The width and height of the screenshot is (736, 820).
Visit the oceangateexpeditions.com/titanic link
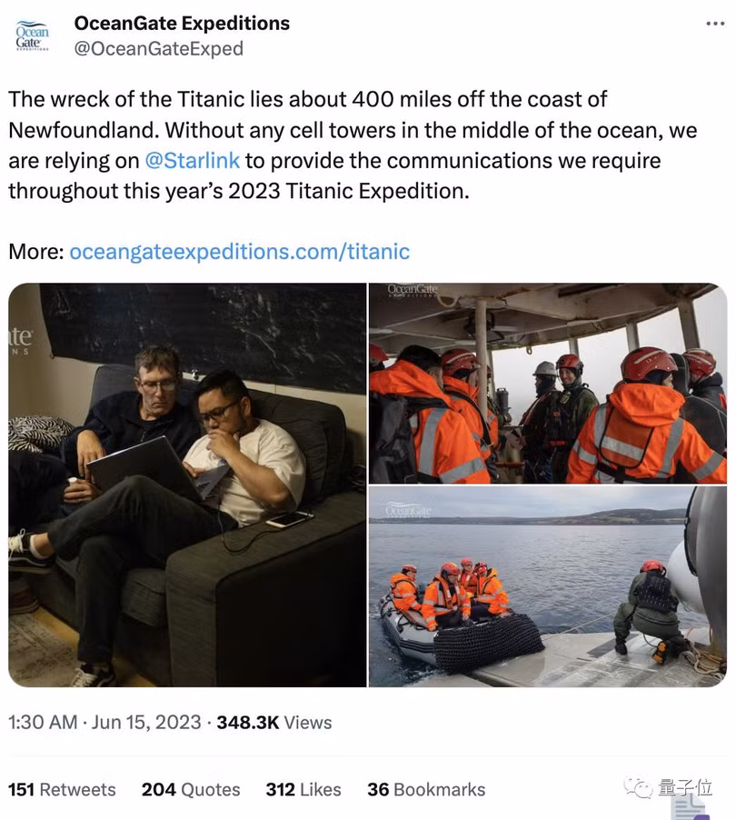[x=239, y=251]
